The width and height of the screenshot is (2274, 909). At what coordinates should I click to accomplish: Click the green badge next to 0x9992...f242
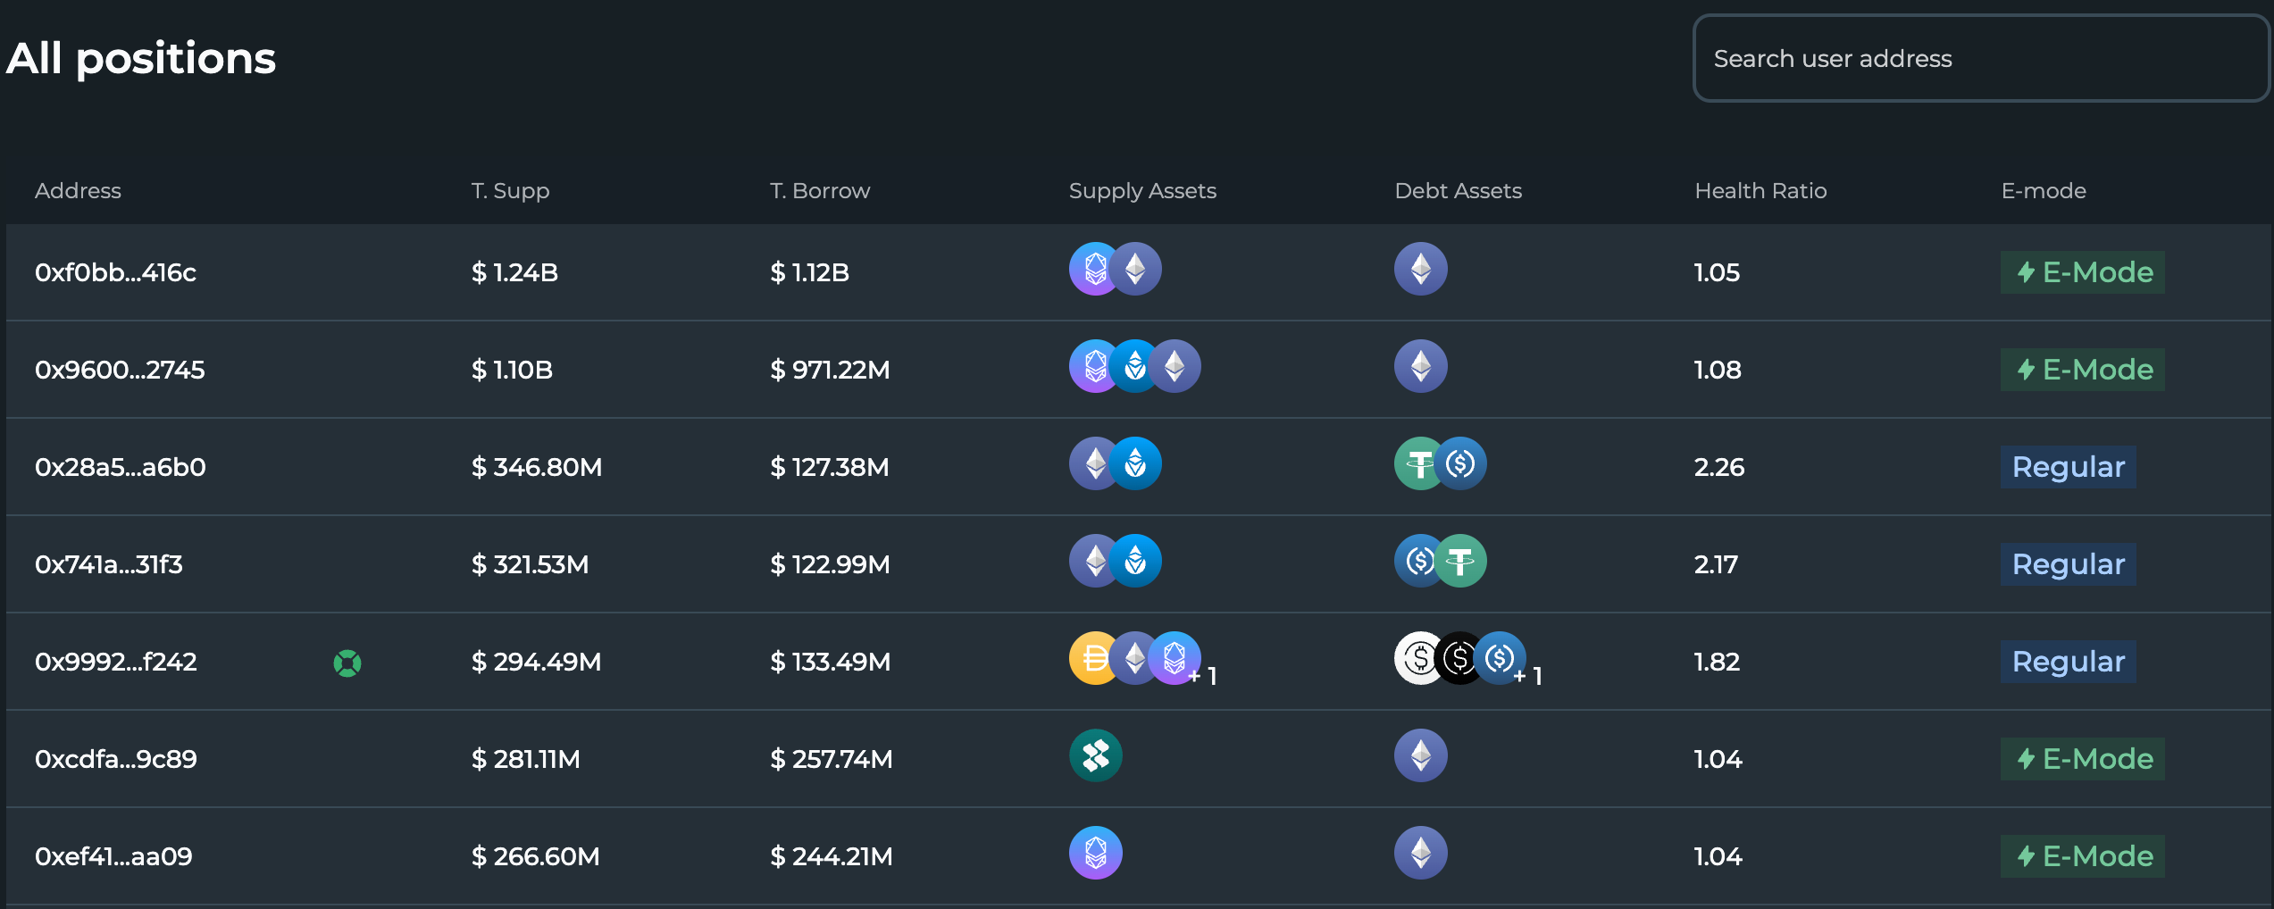pyautogui.click(x=347, y=663)
